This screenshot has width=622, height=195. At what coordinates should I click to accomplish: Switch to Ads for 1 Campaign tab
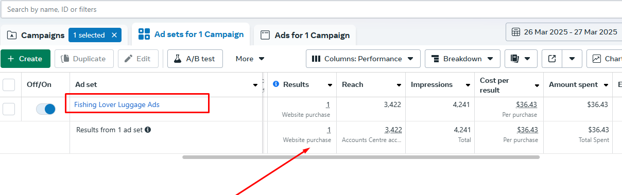tap(305, 35)
